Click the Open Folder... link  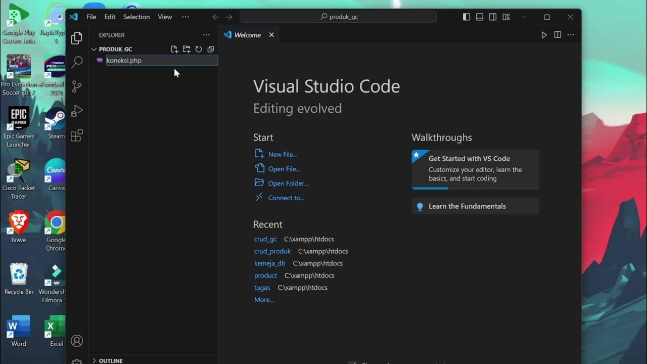[x=288, y=184]
